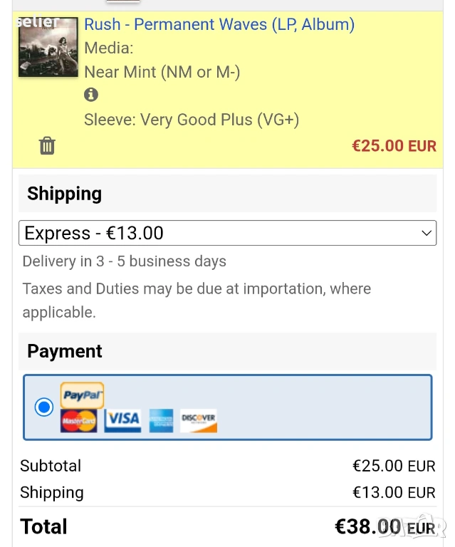Click the Taxes and Duties notice text
The image size is (455, 547).
coord(197,300)
